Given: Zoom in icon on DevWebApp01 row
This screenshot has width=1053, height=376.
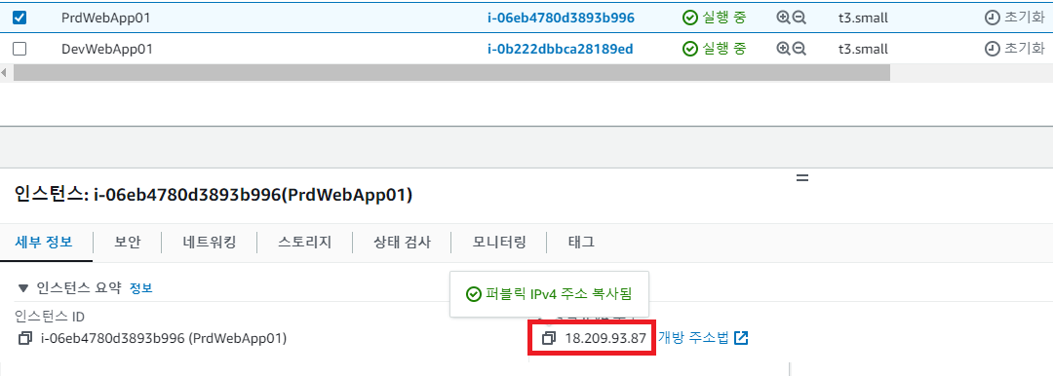Looking at the screenshot, I should [783, 49].
